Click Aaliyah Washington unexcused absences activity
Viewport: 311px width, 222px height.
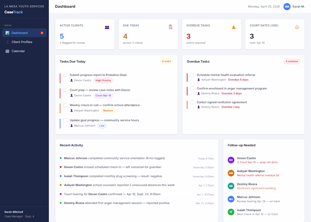click(x=137, y=185)
